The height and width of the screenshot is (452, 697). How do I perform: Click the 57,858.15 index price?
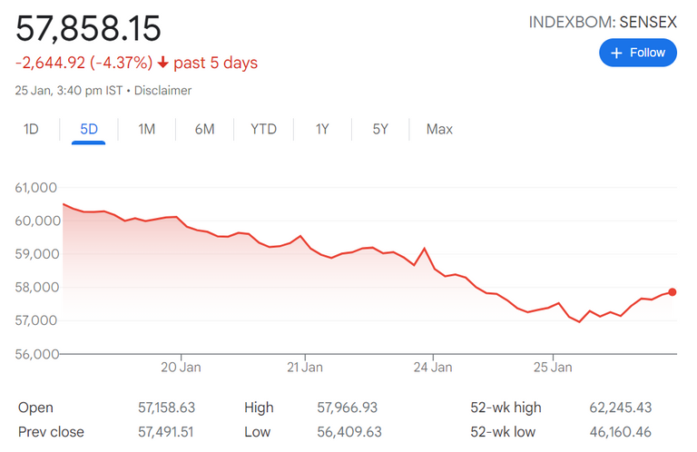[88, 29]
